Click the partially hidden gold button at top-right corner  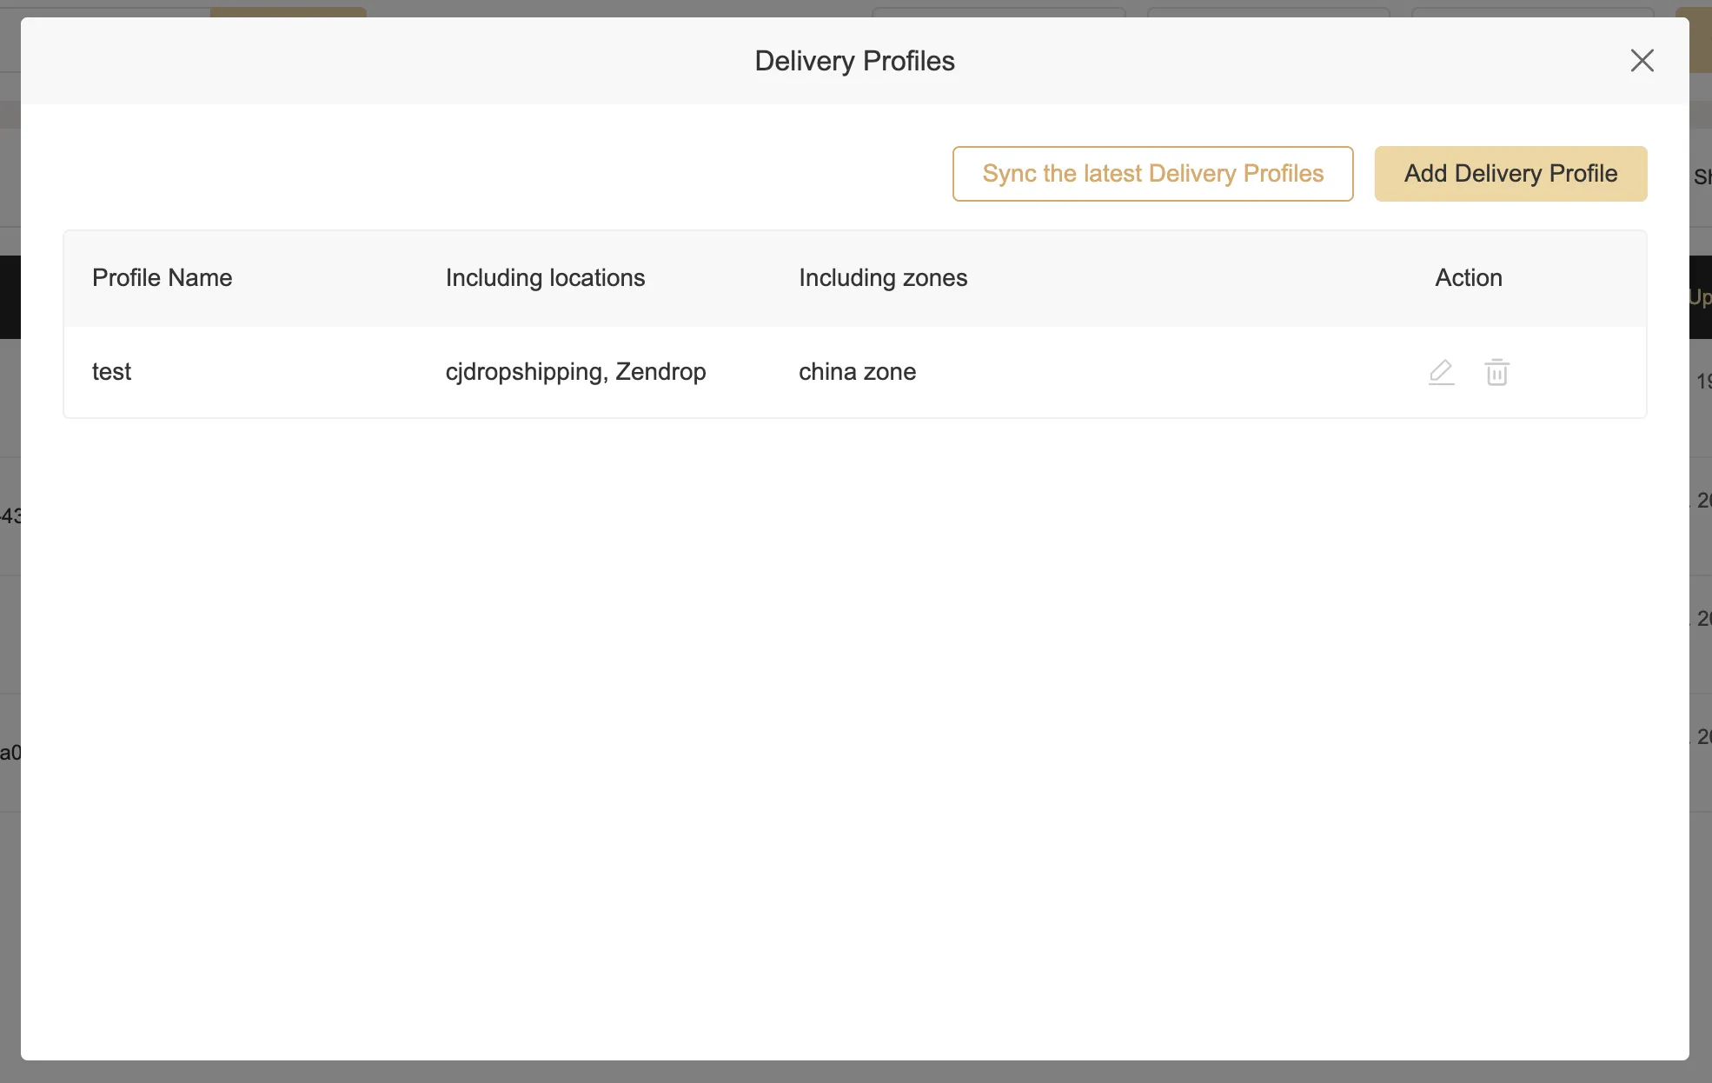(x=1700, y=39)
